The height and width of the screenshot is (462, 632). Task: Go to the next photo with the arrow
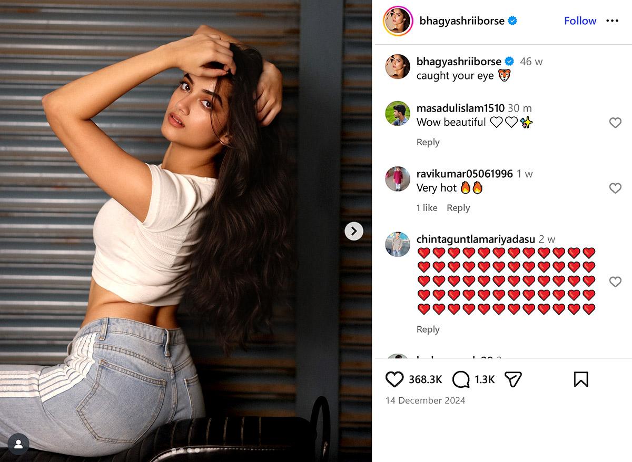click(x=354, y=230)
